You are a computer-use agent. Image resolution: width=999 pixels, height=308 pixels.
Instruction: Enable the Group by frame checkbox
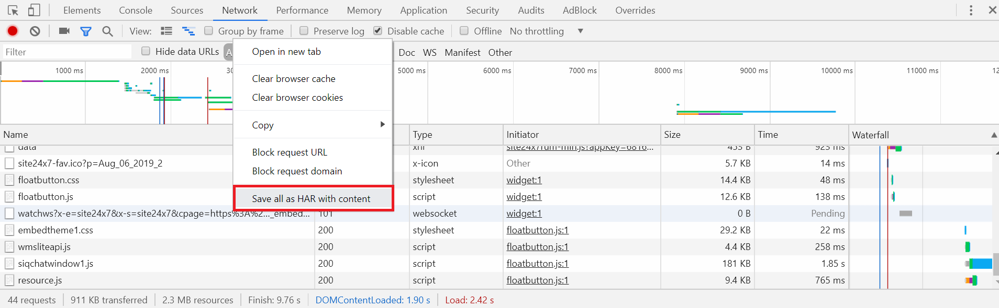point(209,31)
